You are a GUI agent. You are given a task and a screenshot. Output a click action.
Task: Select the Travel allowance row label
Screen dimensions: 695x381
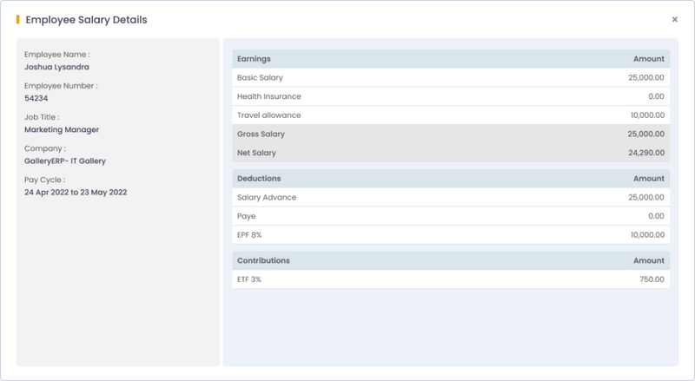(268, 115)
